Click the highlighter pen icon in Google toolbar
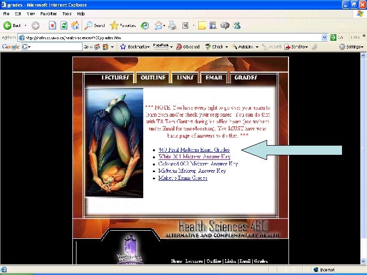Image resolution: width=367 pixels, height=275 pixels. (314, 47)
